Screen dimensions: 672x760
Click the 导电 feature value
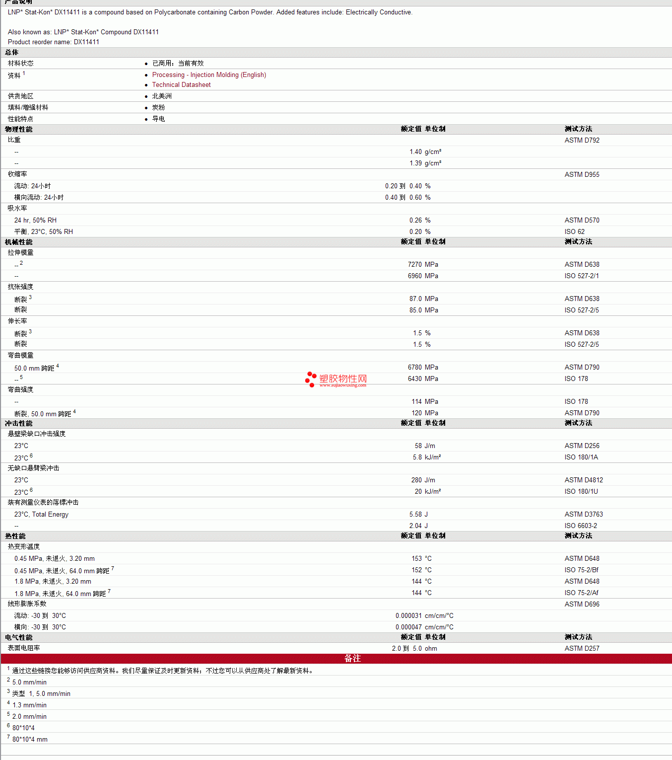tap(159, 119)
